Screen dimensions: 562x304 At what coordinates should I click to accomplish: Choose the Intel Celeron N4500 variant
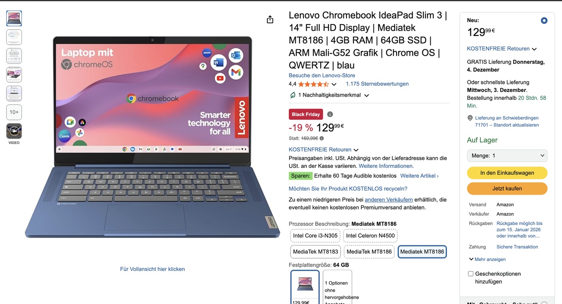[370, 235]
